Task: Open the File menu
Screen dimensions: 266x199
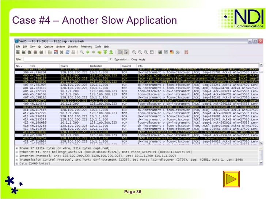Action: pyautogui.click(x=18, y=47)
